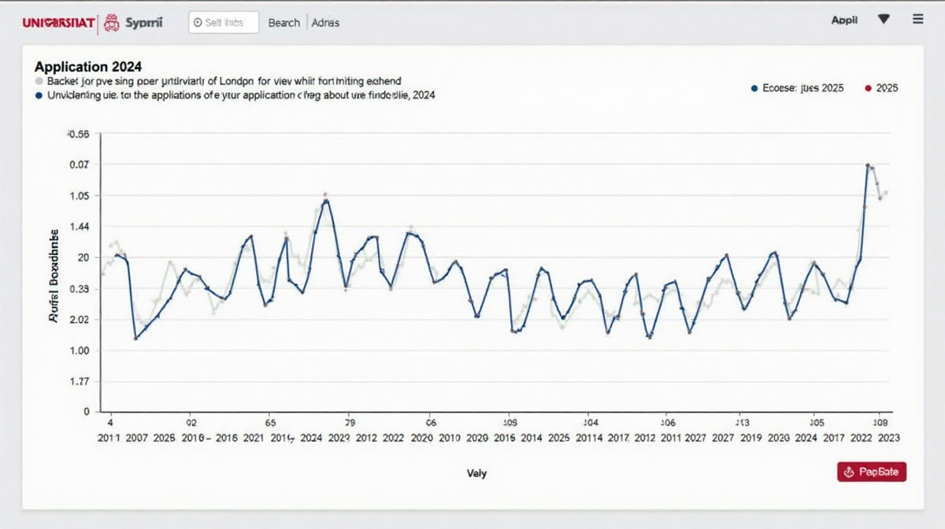The height and width of the screenshot is (529, 945).
Task: Open the Bearch navigation item
Action: coord(283,23)
